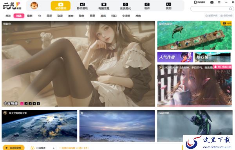Open the 风景 category tab
The image size is (235, 150).
click(49, 16)
